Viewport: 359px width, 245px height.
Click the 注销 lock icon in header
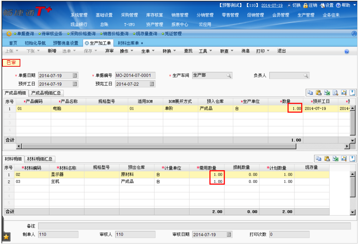coord(305,5)
